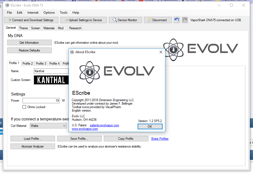
Task: Click OK in the About dialog
Action: click(x=150, y=127)
